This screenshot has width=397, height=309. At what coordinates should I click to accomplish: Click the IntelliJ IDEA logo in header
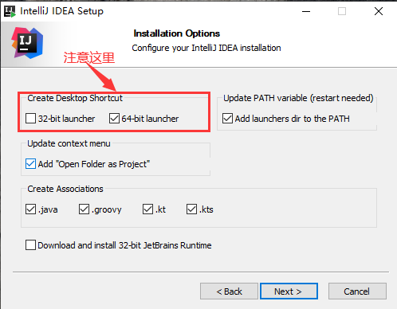(x=27, y=43)
